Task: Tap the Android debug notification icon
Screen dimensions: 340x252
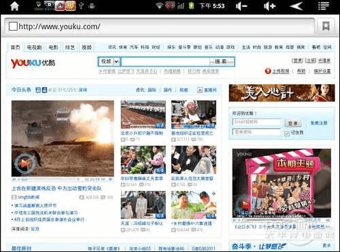Action: (x=92, y=6)
